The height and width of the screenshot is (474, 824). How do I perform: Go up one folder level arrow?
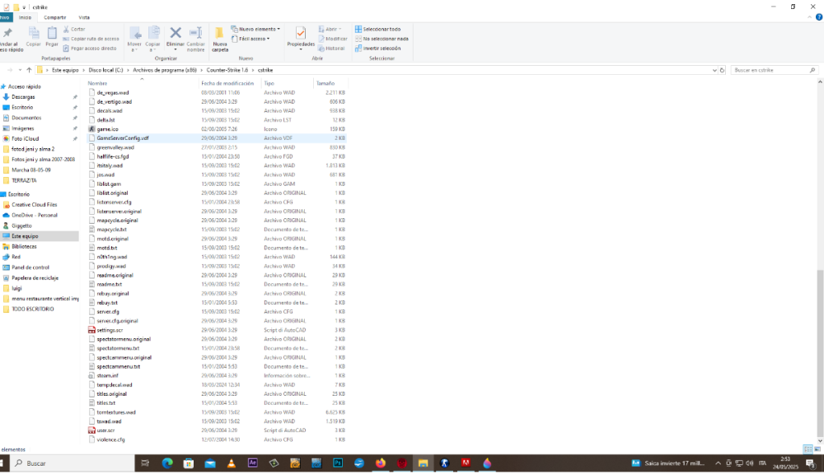(29, 70)
